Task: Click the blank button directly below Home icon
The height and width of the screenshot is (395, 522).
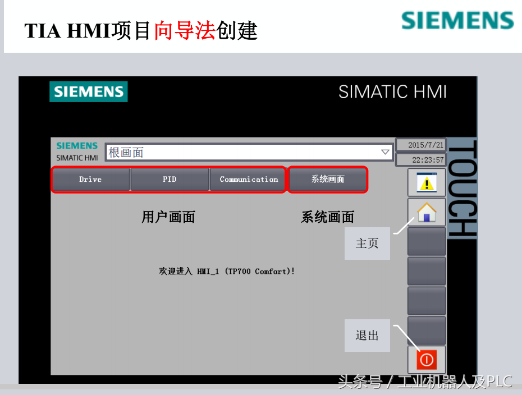Action: point(426,242)
